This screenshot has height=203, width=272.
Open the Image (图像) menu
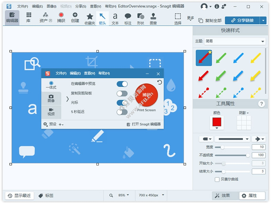pyautogui.click(x=51, y=6)
